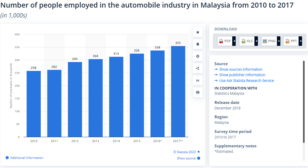
Task: Download the chart as PNG
Action: 269,41
